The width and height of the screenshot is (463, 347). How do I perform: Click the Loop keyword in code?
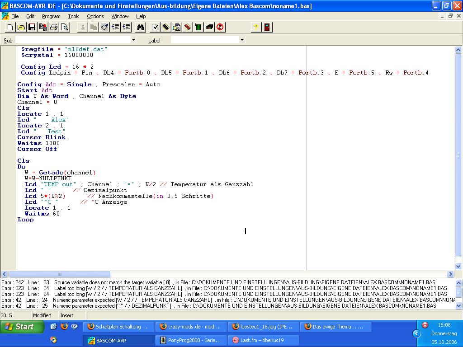[x=26, y=220]
